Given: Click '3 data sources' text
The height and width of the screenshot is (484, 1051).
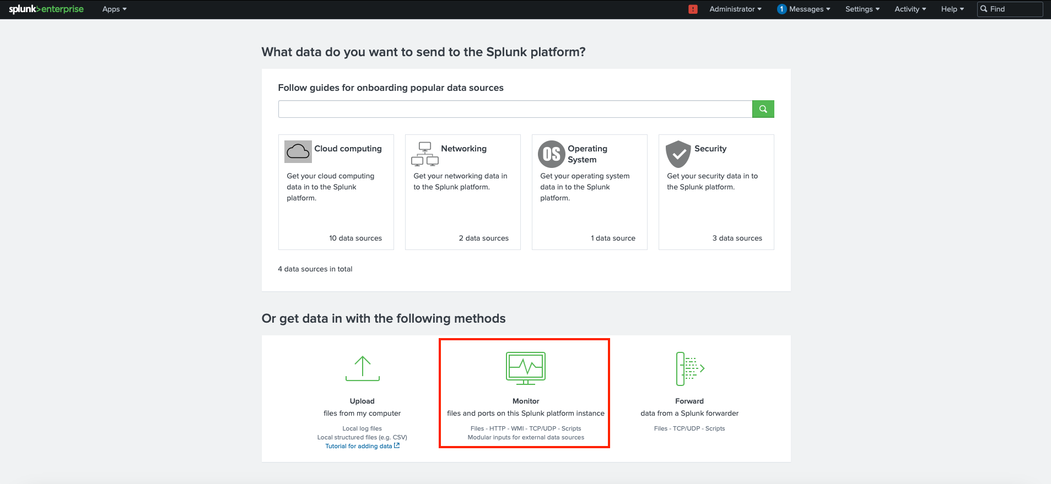Looking at the screenshot, I should tap(737, 238).
